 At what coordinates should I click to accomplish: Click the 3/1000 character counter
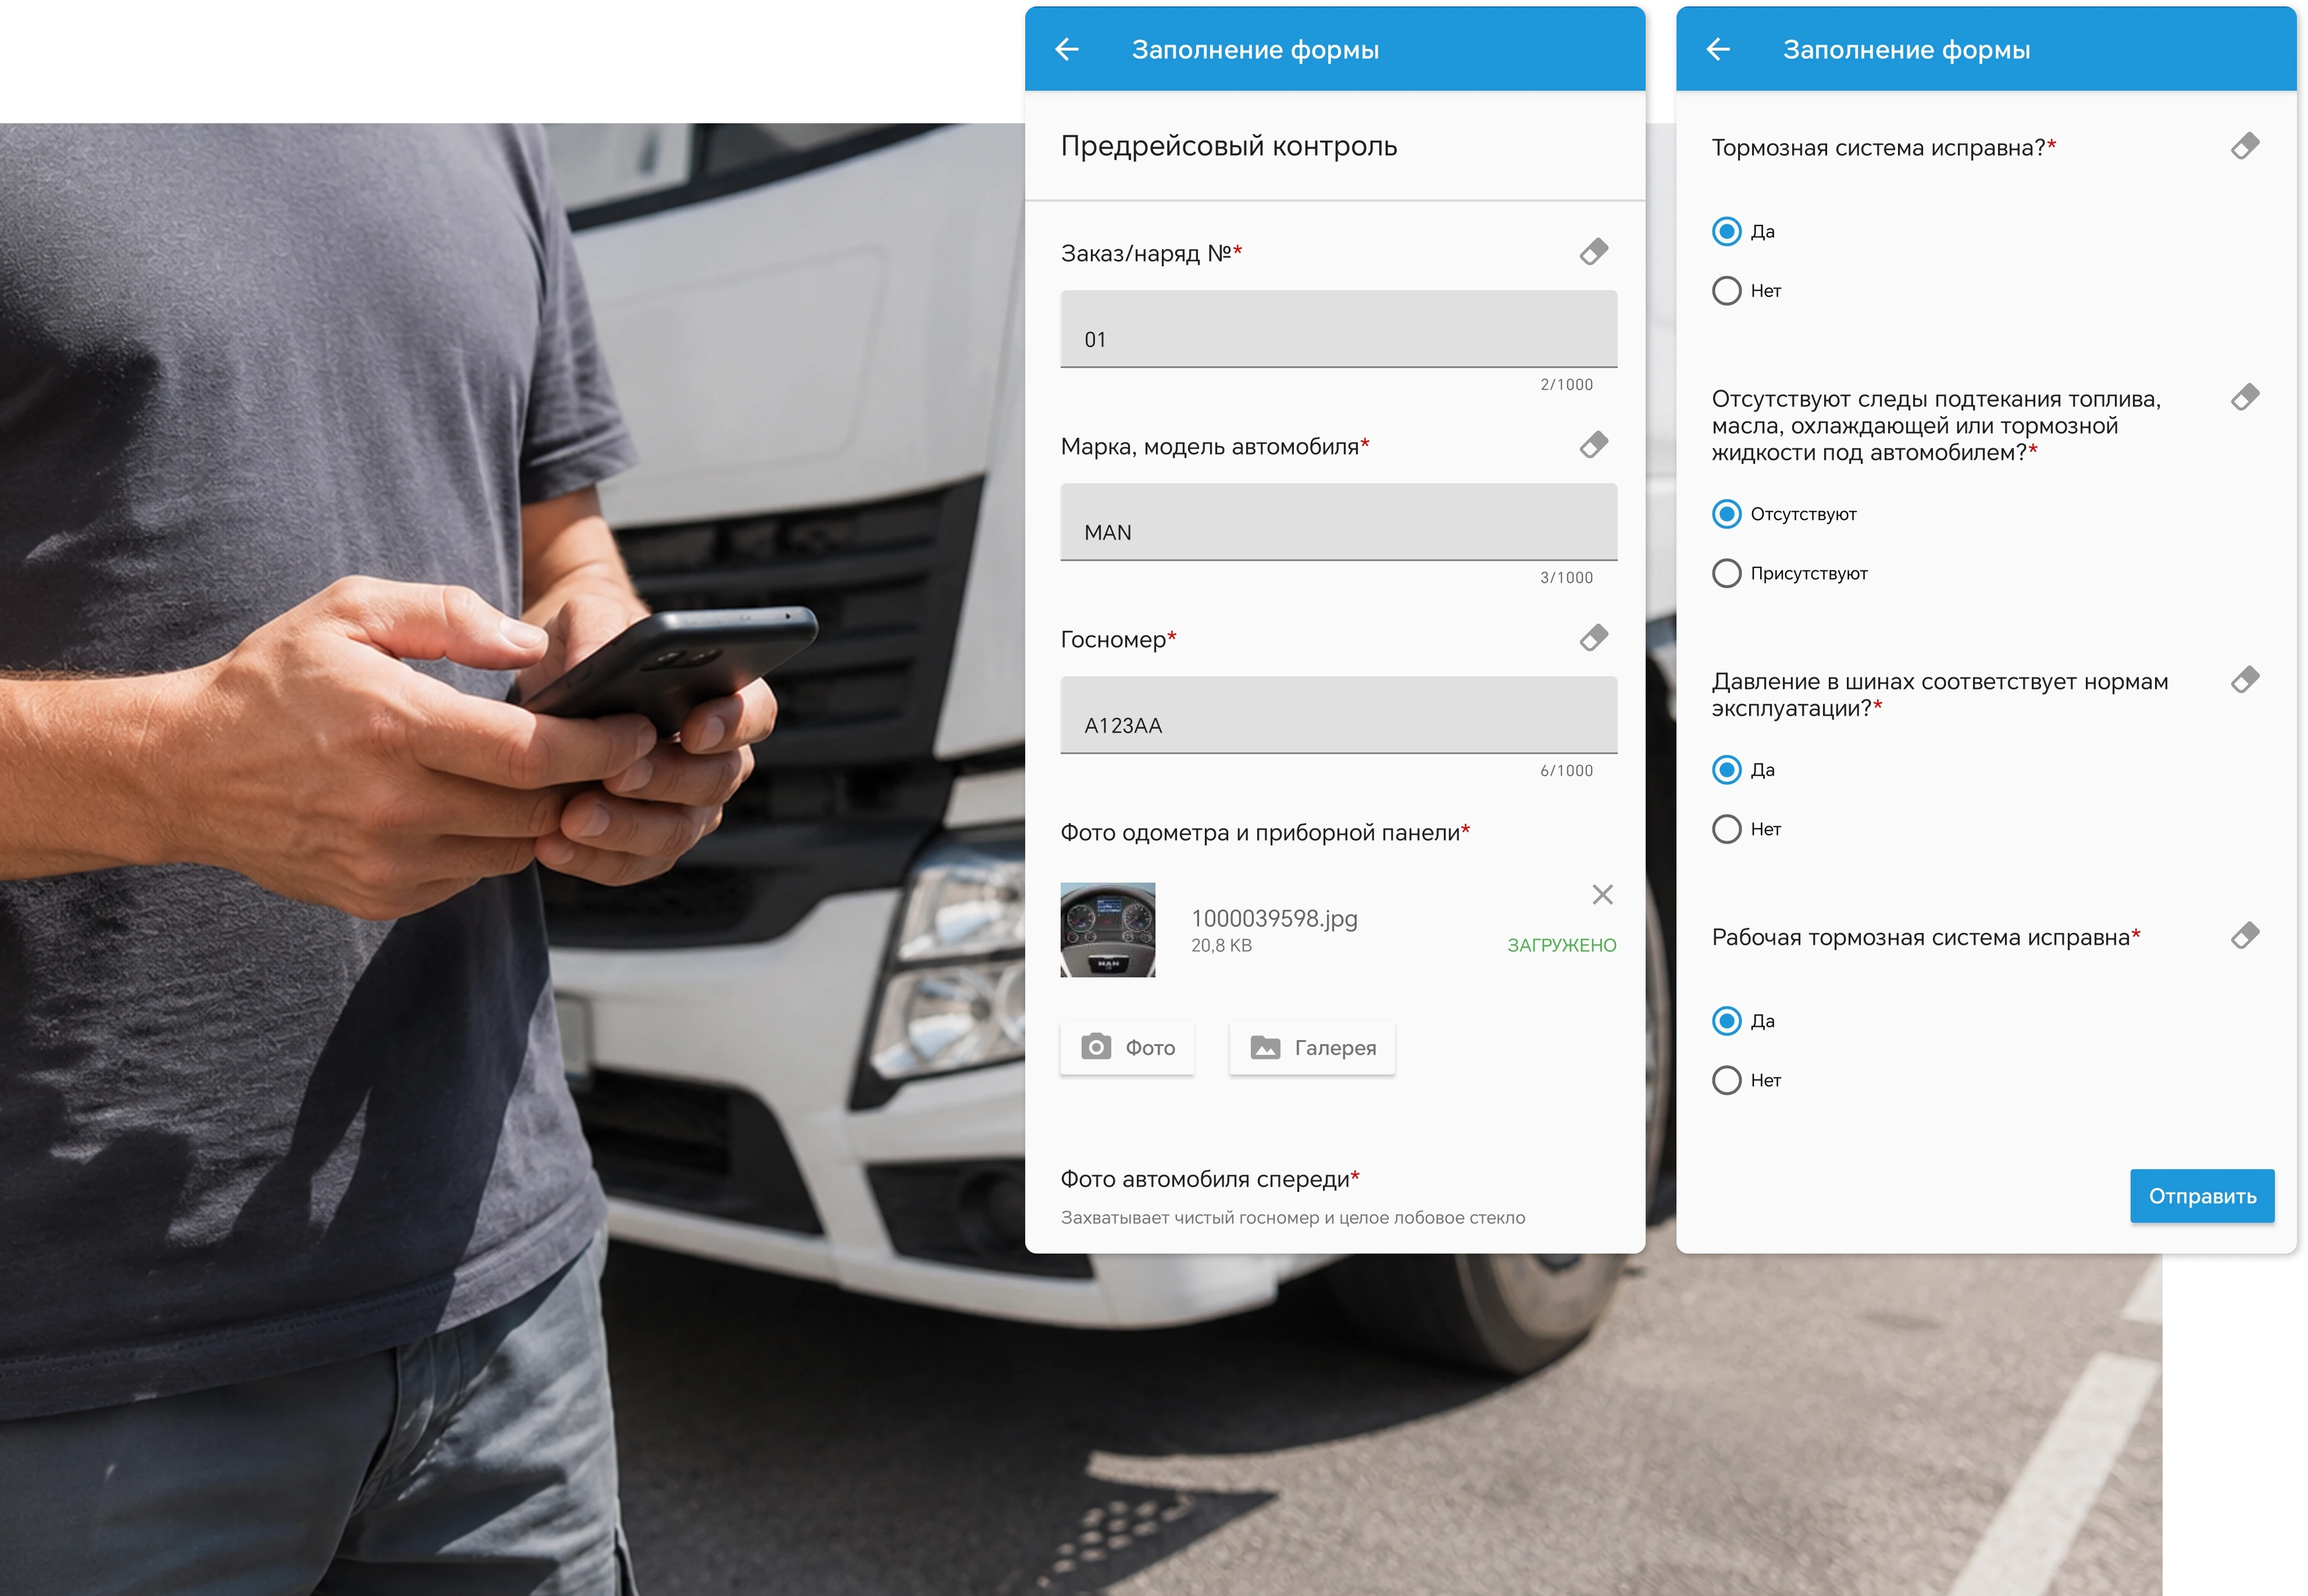1566,578
